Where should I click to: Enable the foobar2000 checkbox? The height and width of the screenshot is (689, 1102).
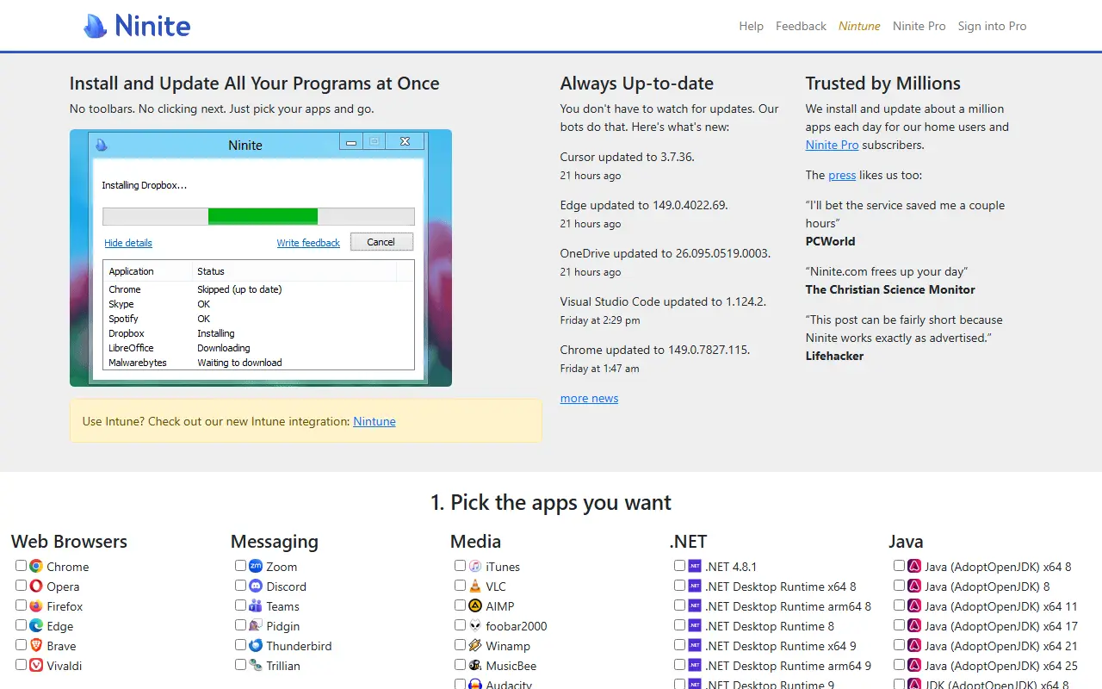pos(460,625)
